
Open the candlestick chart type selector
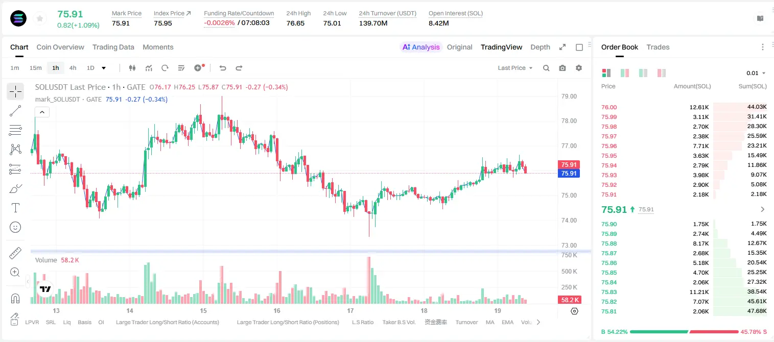pos(133,68)
